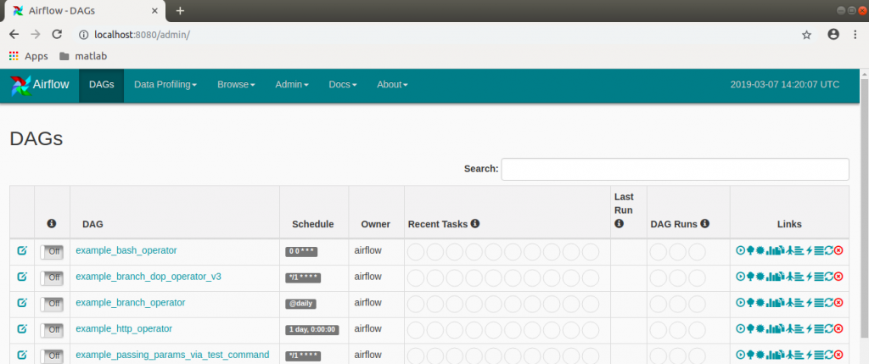
Task: Enable the example_branch_operator DAG switch
Action: coord(52,303)
